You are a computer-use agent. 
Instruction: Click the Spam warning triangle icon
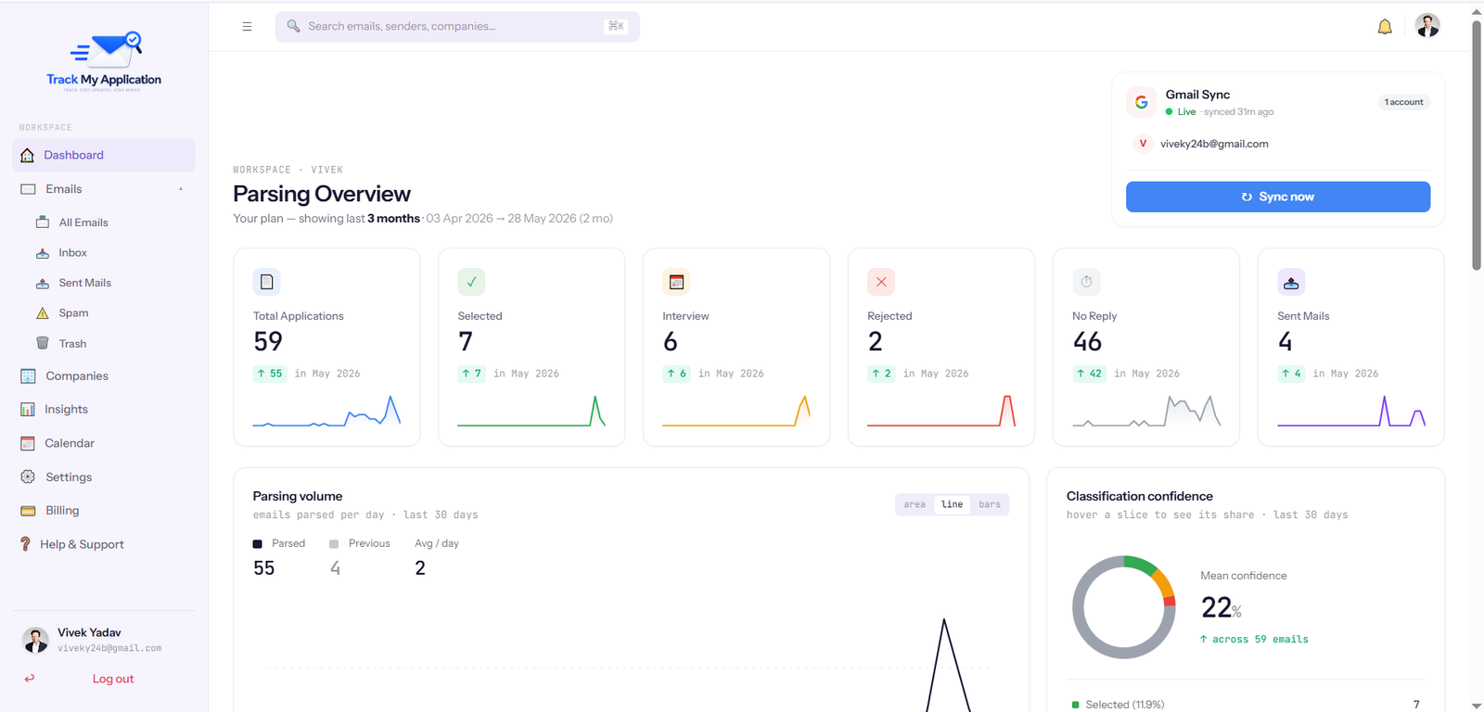(x=43, y=313)
